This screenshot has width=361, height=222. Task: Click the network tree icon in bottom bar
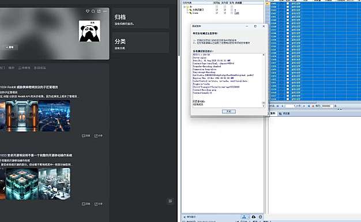pos(245,217)
